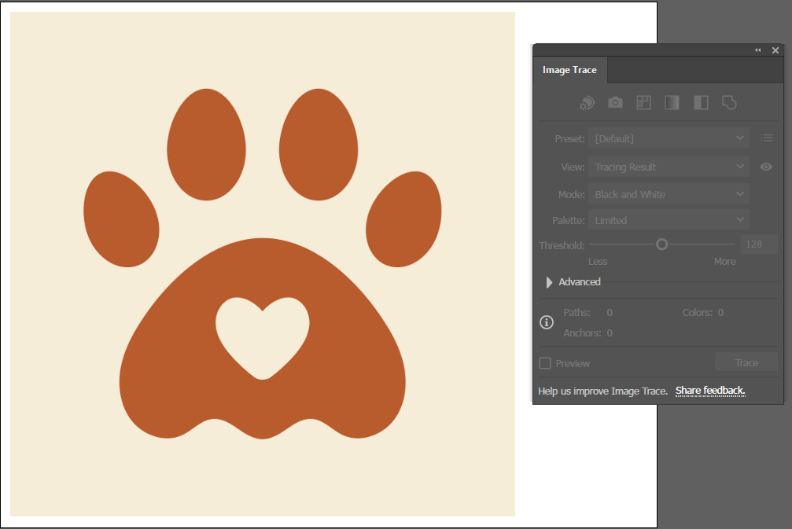792x529 pixels.
Task: Open the Preset dropdown showing [Default]
Action: pyautogui.click(x=668, y=138)
